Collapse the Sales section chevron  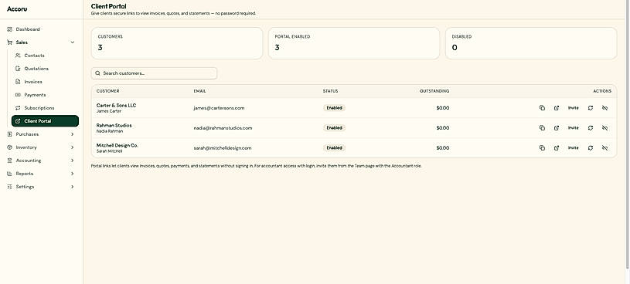click(x=73, y=42)
